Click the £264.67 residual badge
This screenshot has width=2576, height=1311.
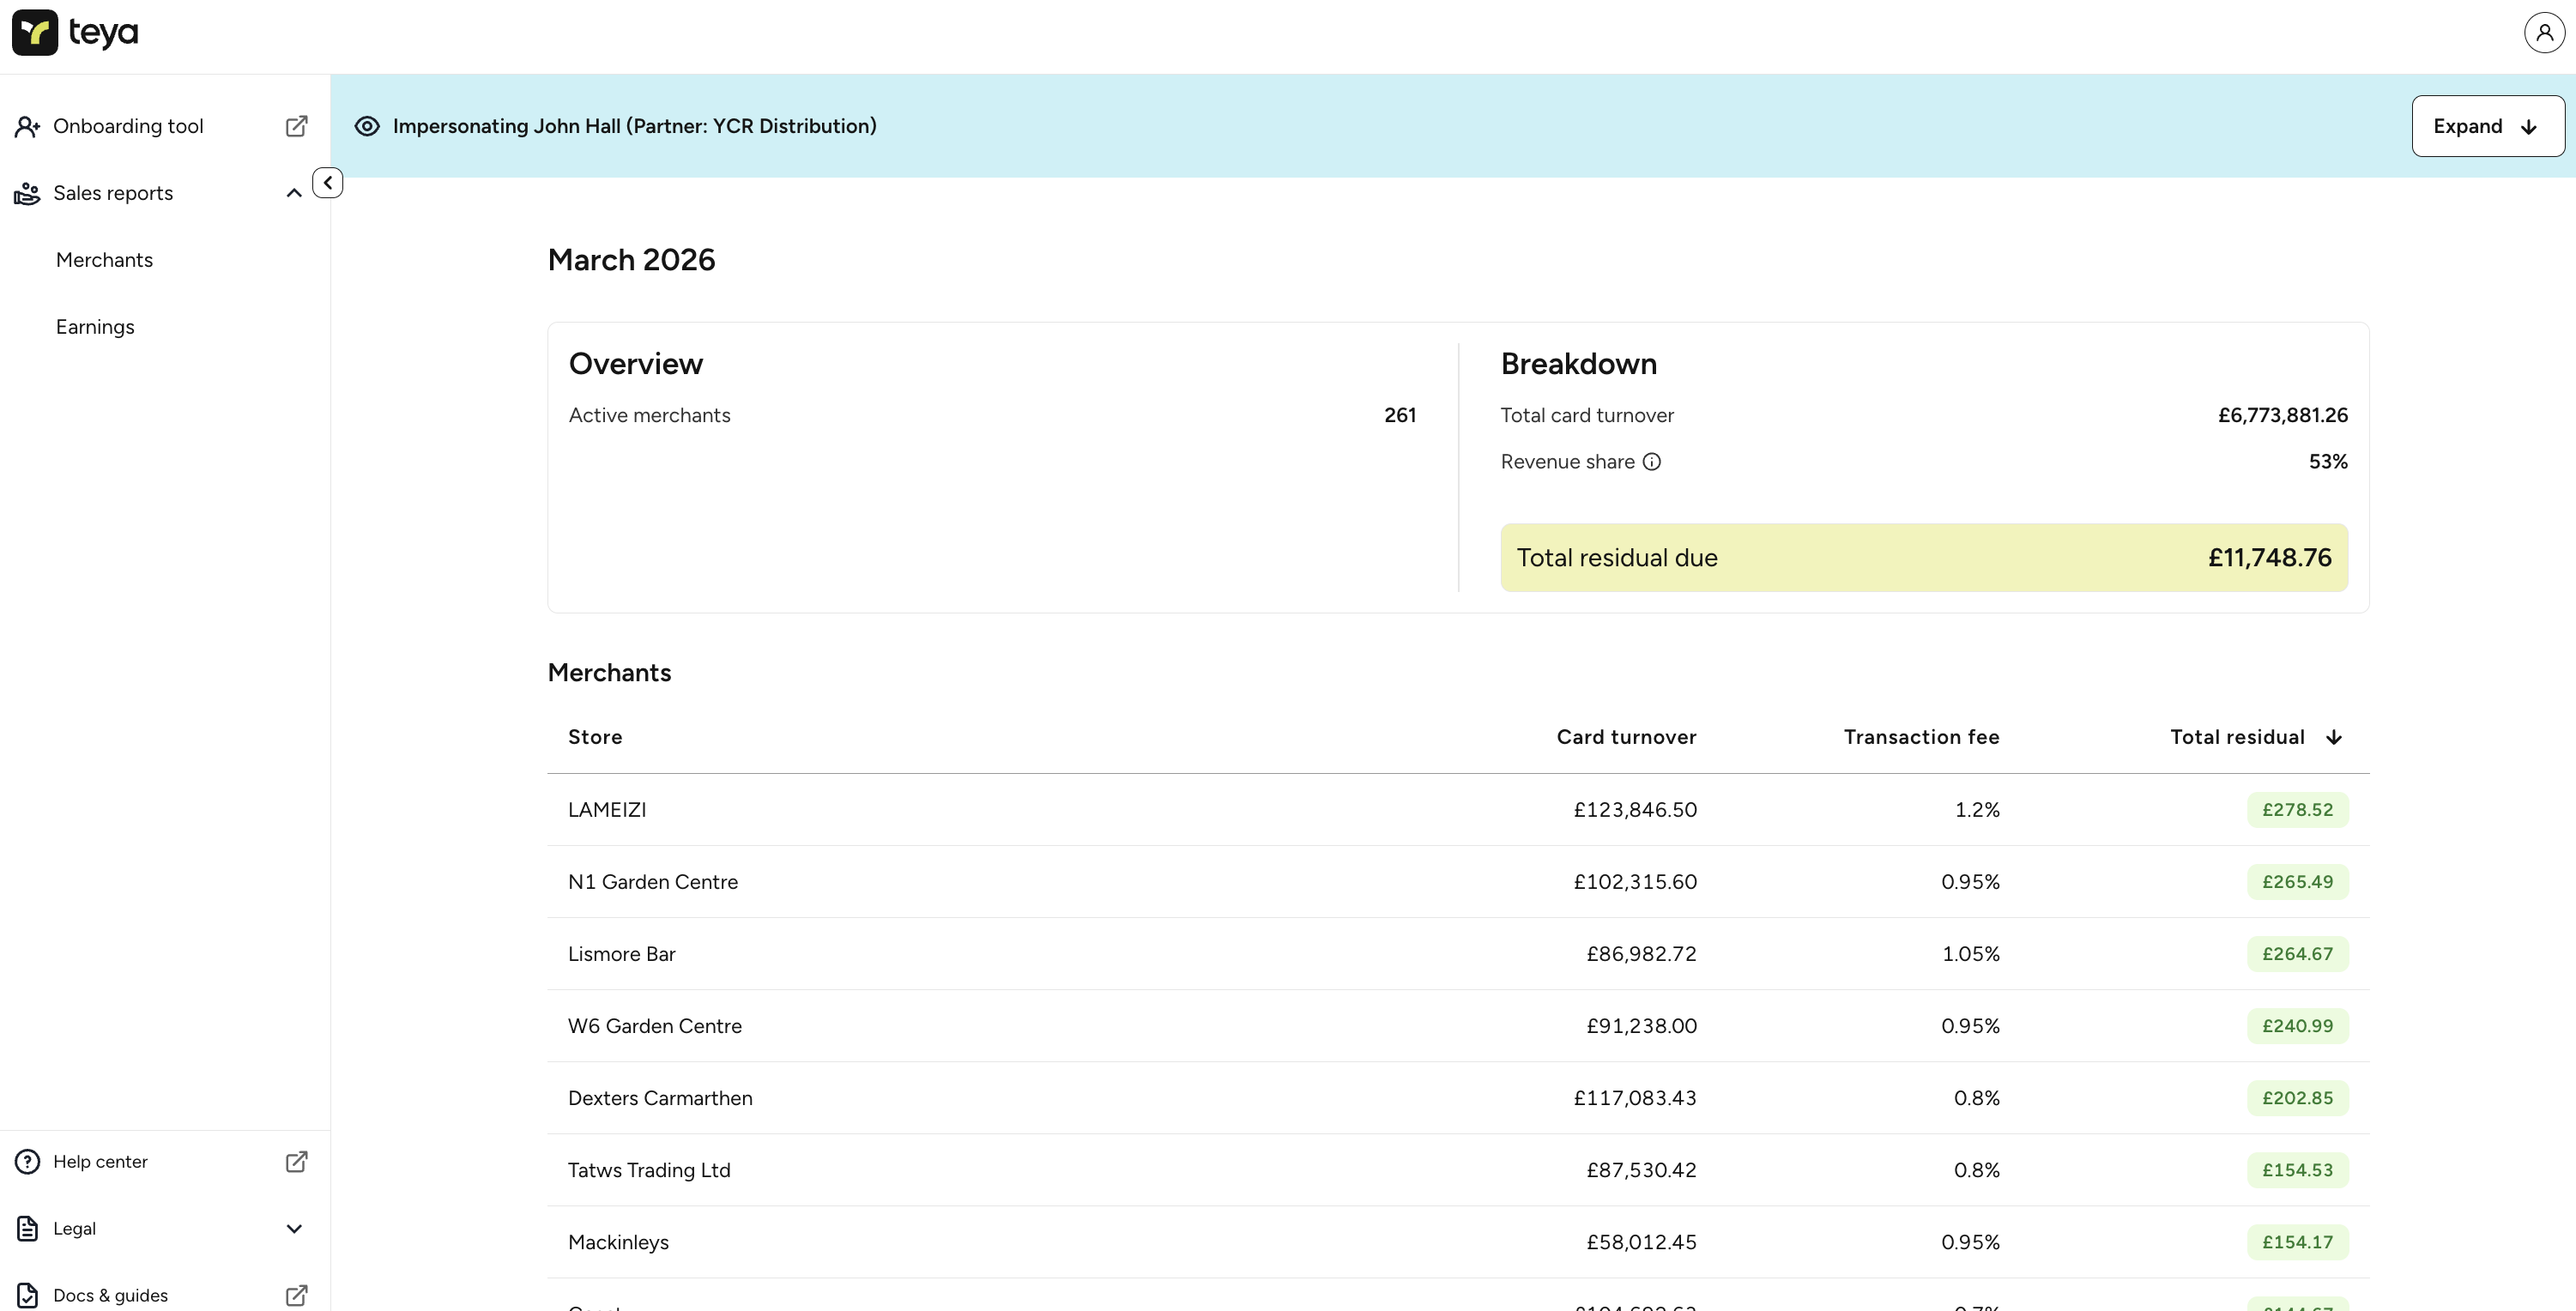pyautogui.click(x=2297, y=954)
